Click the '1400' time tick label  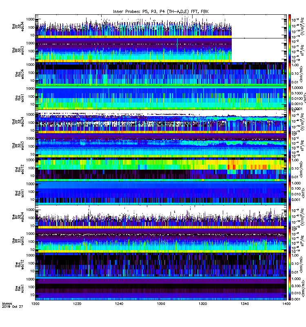[286, 304]
